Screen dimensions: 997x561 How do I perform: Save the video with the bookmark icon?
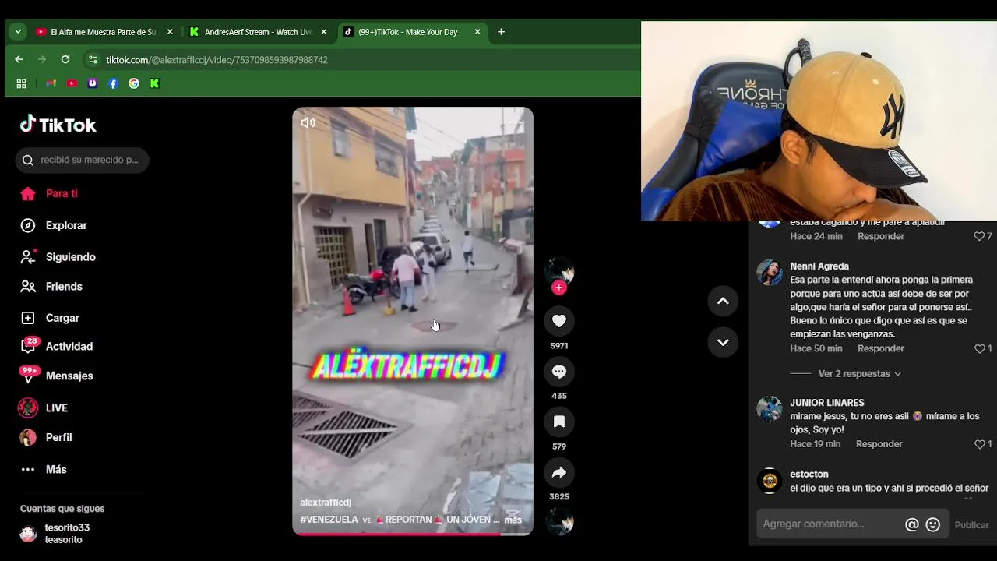pyautogui.click(x=558, y=422)
